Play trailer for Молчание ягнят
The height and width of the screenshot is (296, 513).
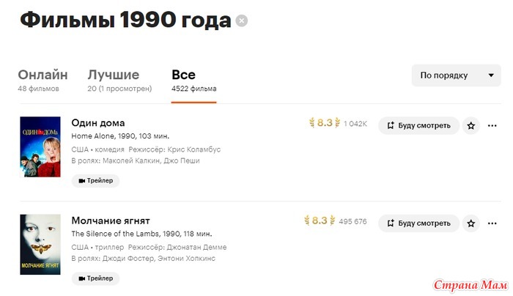click(x=95, y=278)
